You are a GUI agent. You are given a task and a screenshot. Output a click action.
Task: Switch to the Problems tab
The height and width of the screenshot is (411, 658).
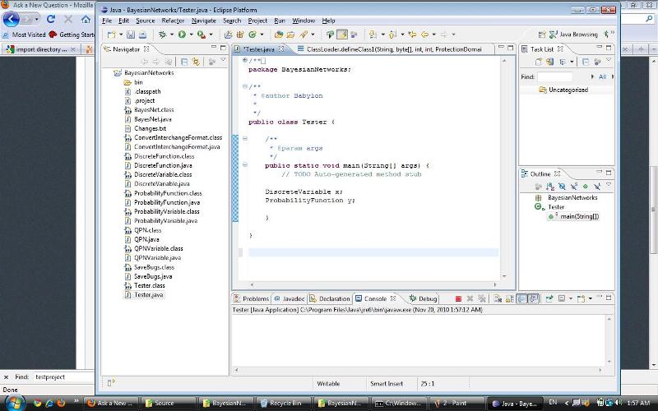[251, 298]
